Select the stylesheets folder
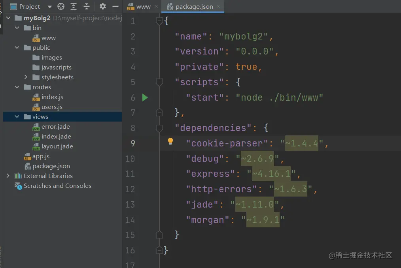The image size is (401, 268). pyautogui.click(x=57, y=77)
